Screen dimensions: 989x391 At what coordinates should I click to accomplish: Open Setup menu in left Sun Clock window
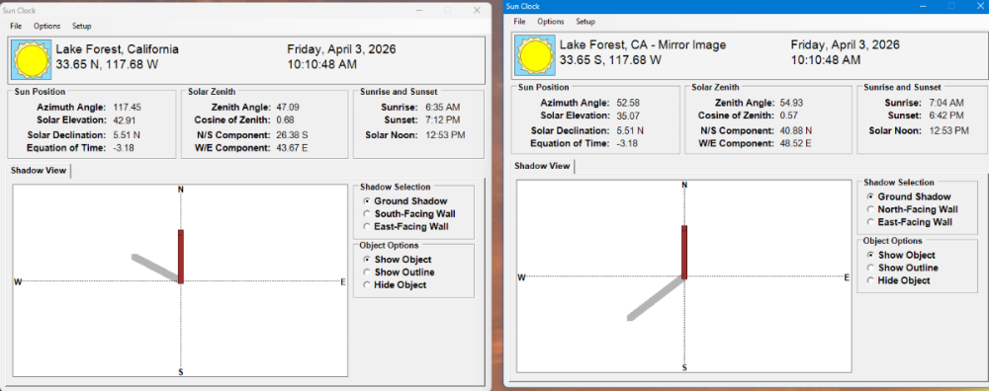coord(81,26)
